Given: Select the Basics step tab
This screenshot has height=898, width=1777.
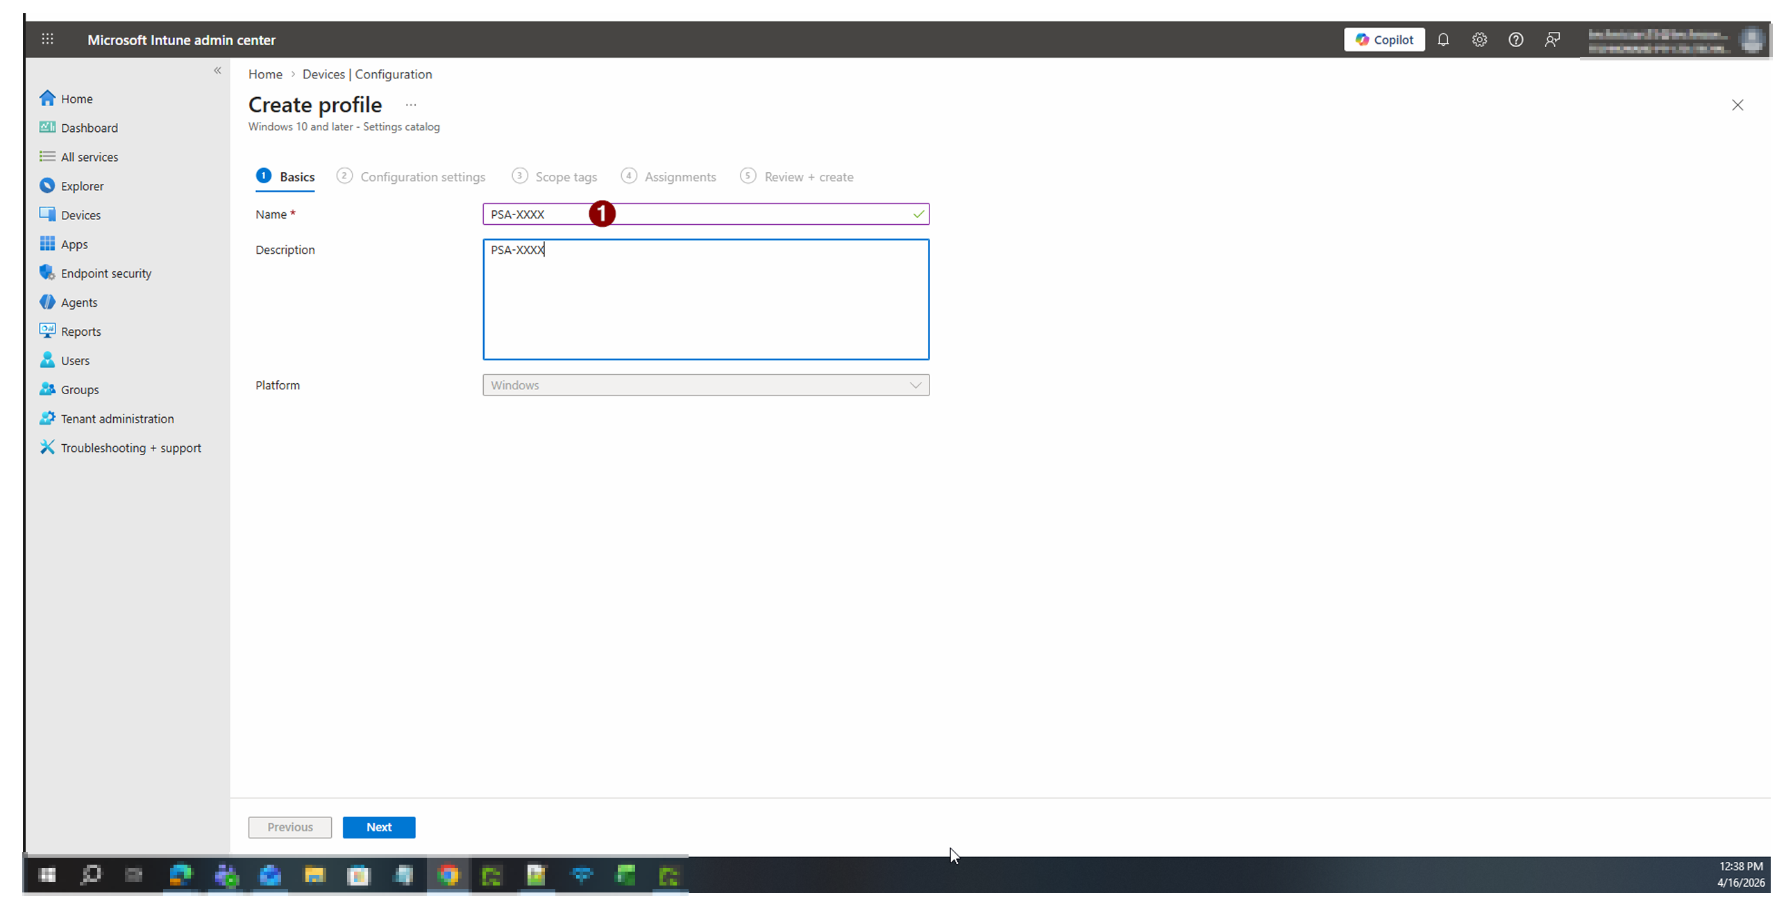Looking at the screenshot, I should (x=285, y=177).
